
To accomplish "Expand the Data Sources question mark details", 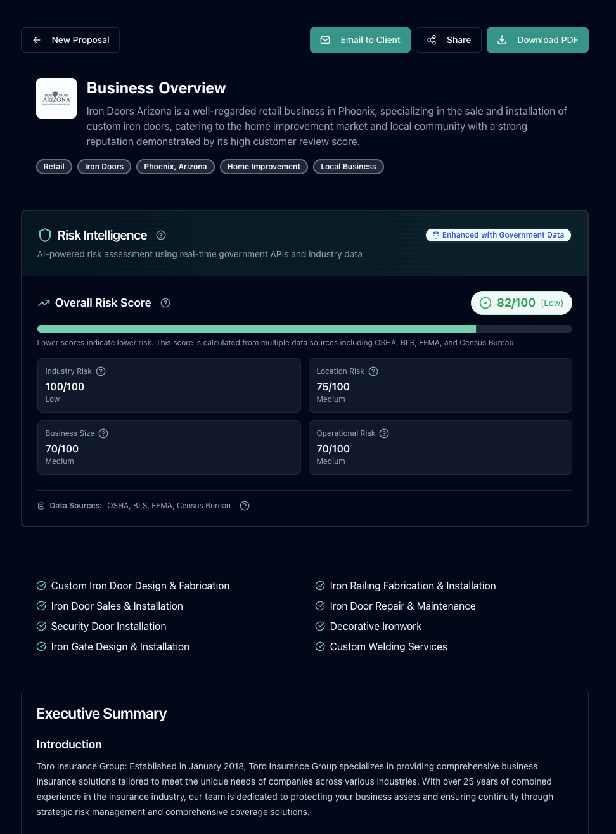I will (x=245, y=505).
